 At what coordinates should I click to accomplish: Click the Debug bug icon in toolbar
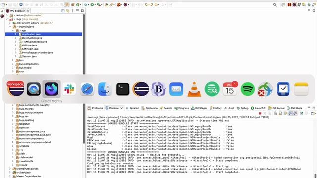coord(86,5)
